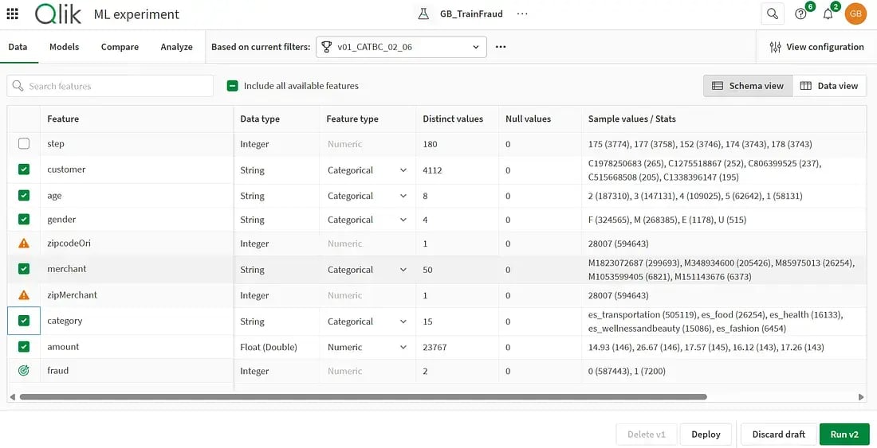
Task: Switch to the Analyze tab
Action: pos(176,47)
